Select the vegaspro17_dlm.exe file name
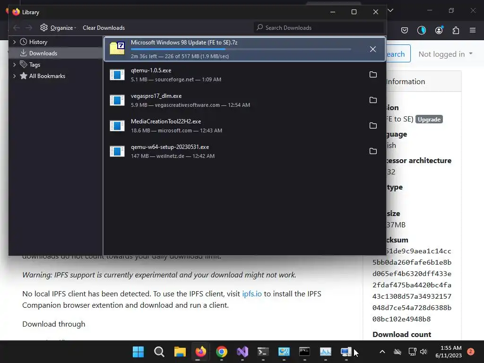 point(156,96)
